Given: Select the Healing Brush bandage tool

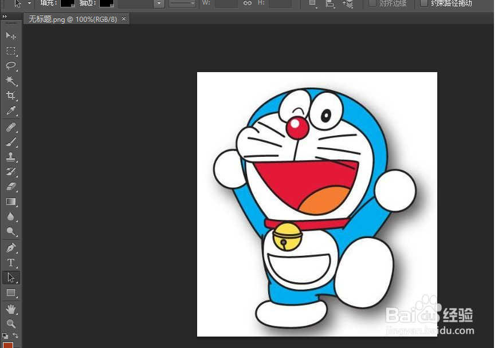Looking at the screenshot, I should [11, 127].
